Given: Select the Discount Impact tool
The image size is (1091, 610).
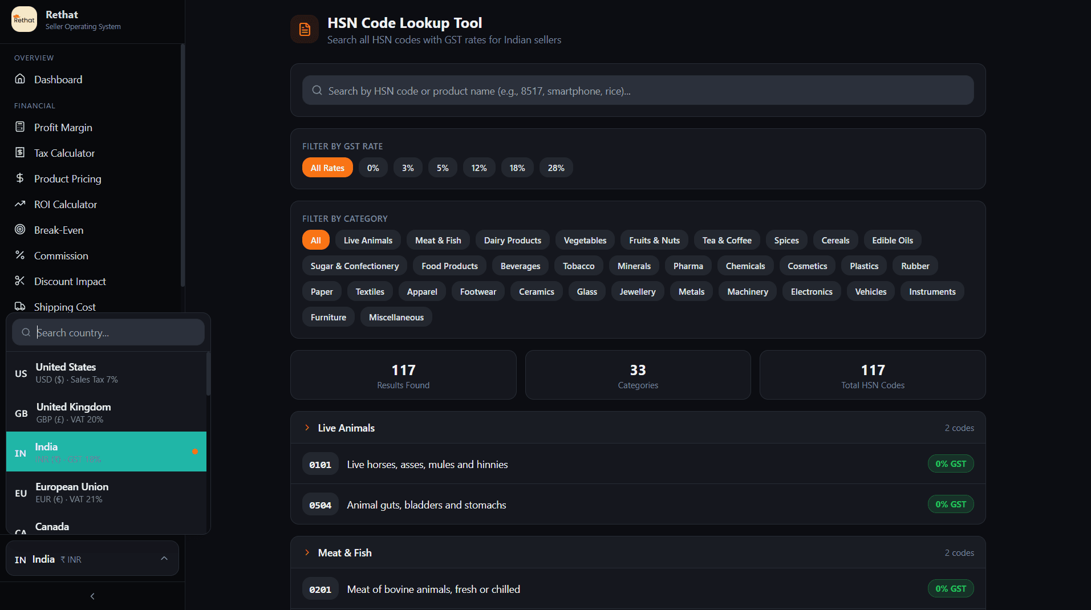Looking at the screenshot, I should (70, 281).
